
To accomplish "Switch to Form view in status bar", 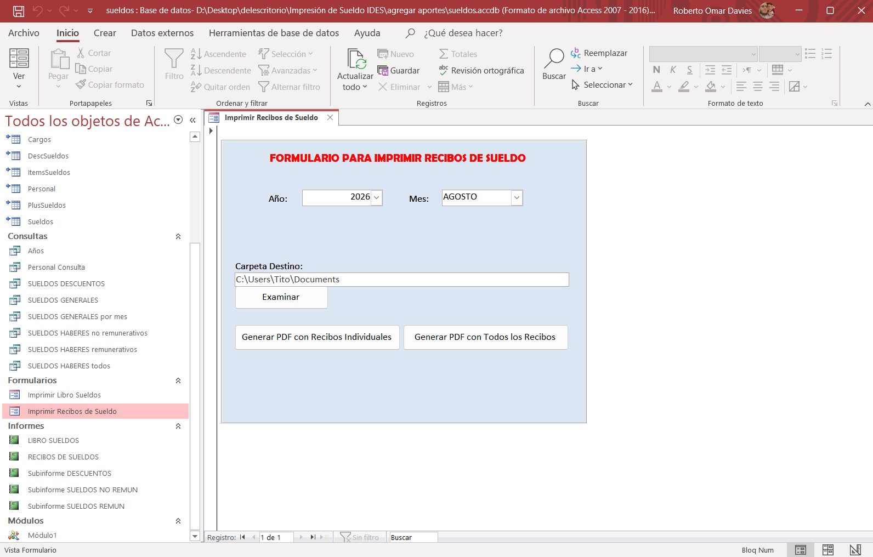I will point(801,550).
